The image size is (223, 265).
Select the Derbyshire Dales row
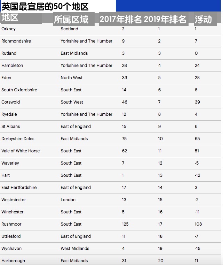point(110,139)
